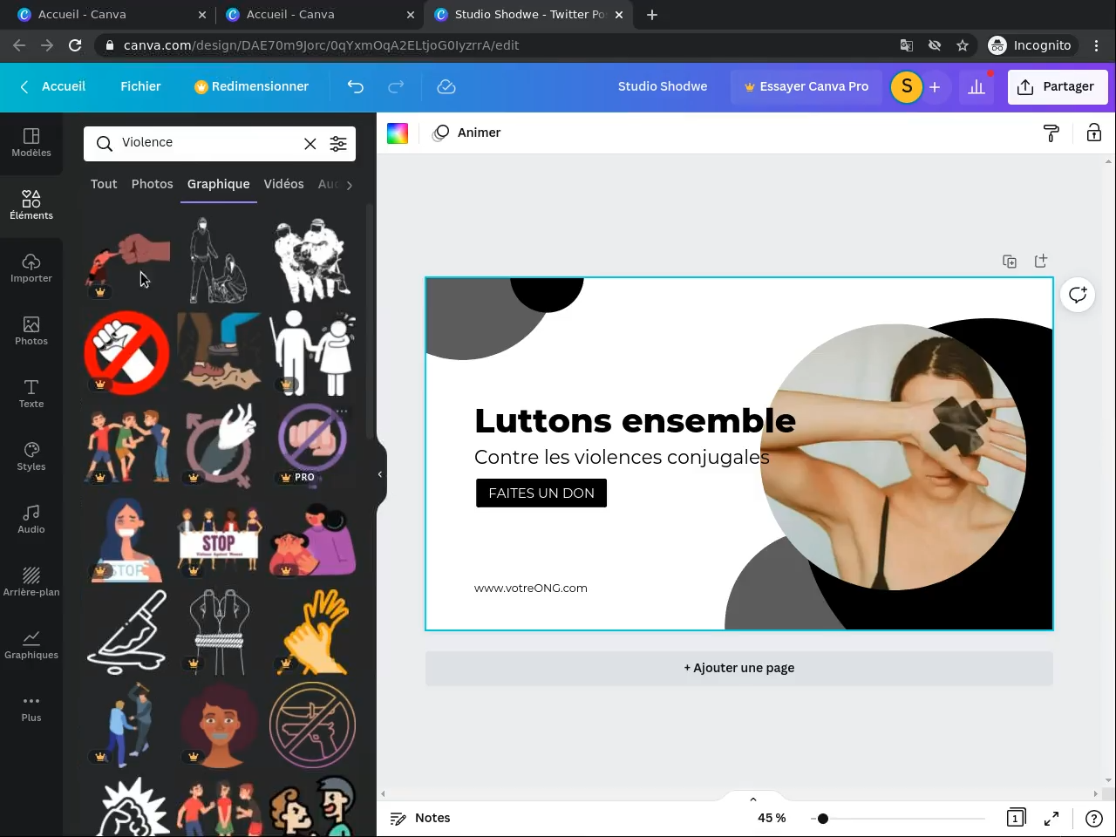The width and height of the screenshot is (1116, 837).
Task: Open the Styles side panel
Action: coord(31,456)
